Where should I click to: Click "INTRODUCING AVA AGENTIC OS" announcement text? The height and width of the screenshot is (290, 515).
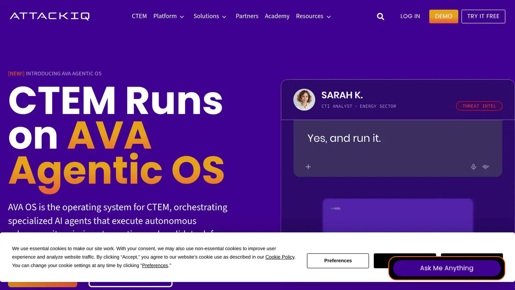(x=64, y=74)
